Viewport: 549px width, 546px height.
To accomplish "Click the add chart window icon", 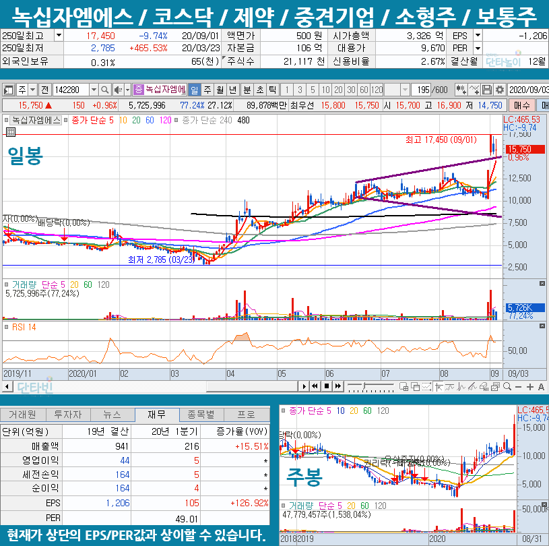I will click(x=403, y=387).
